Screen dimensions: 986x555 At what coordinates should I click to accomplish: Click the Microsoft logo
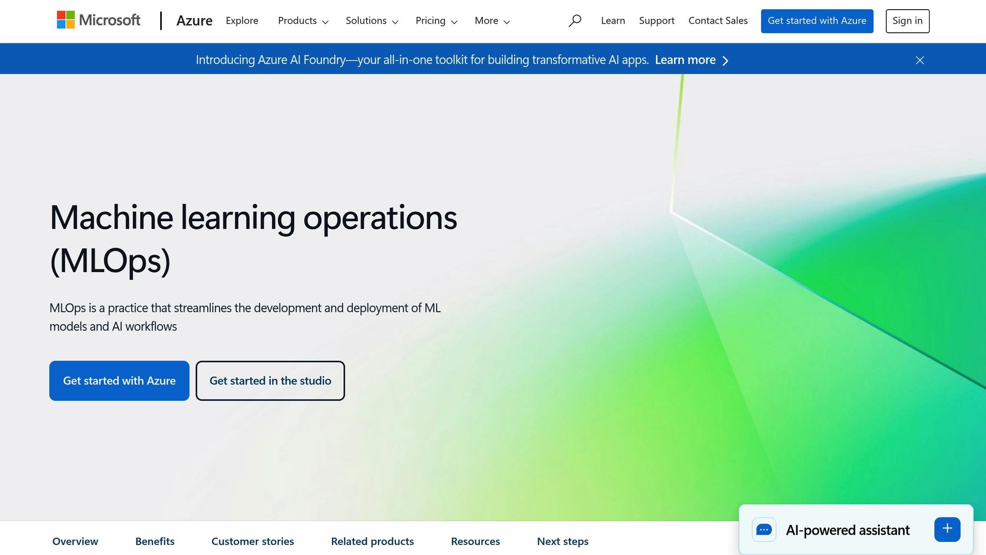click(98, 20)
